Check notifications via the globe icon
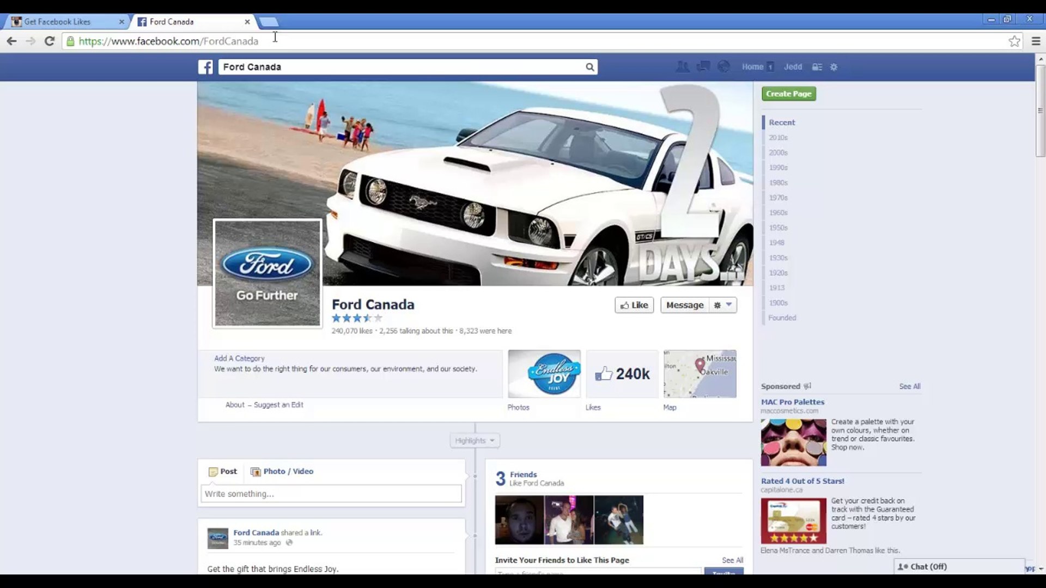The width and height of the screenshot is (1046, 588). (x=723, y=66)
